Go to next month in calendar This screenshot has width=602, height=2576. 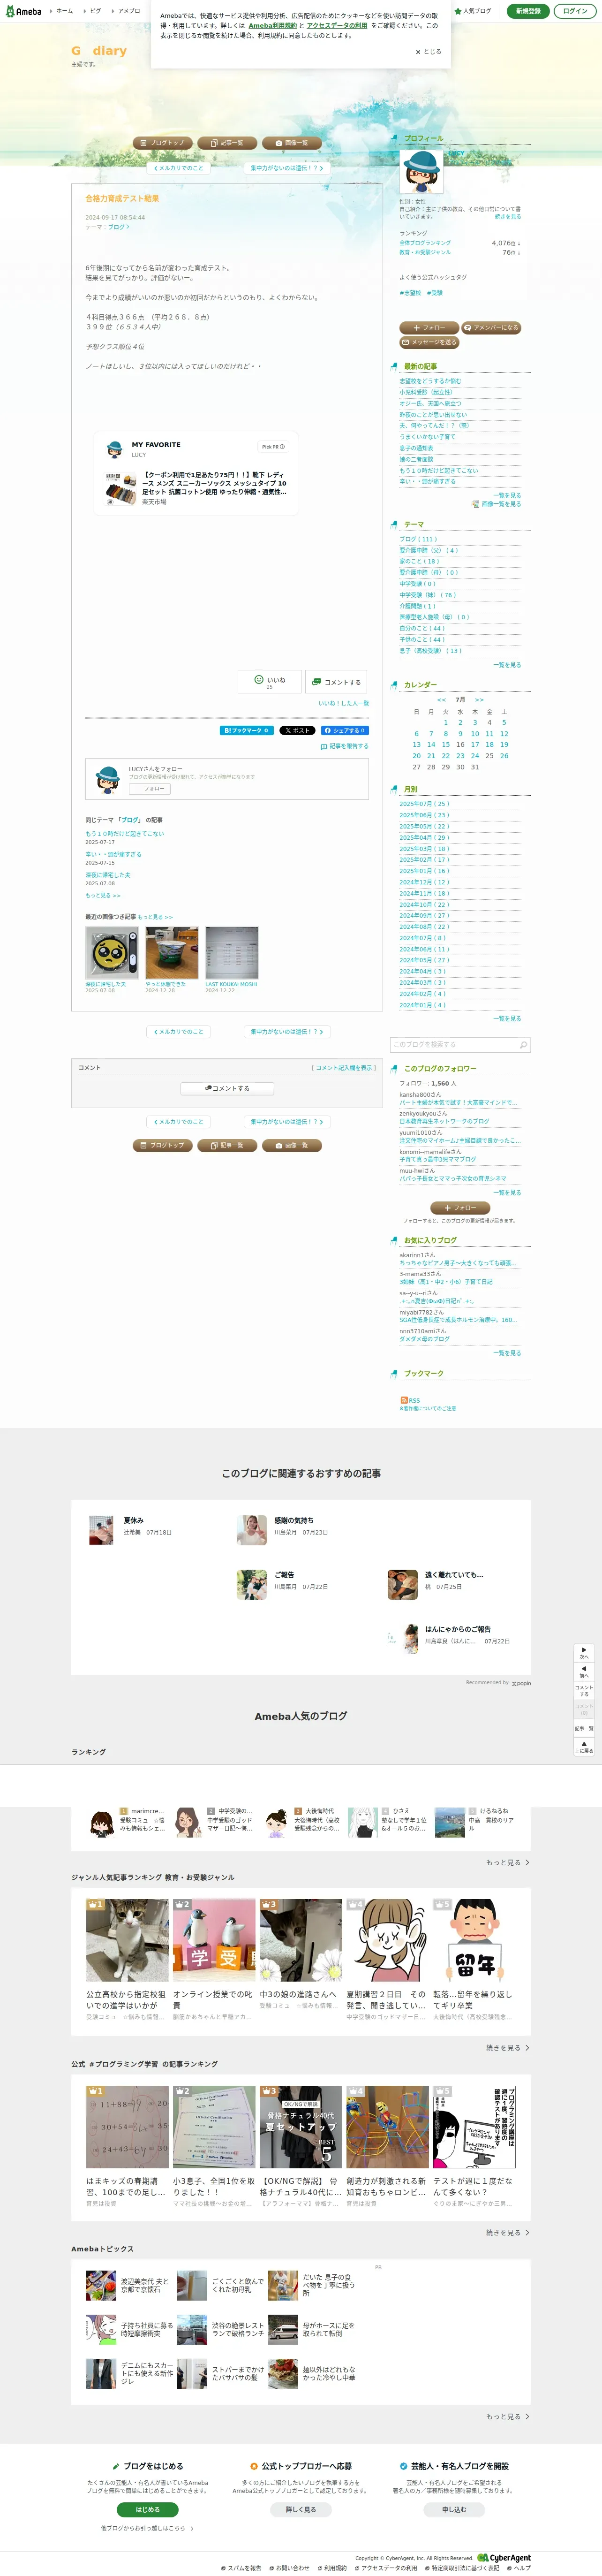tap(479, 699)
